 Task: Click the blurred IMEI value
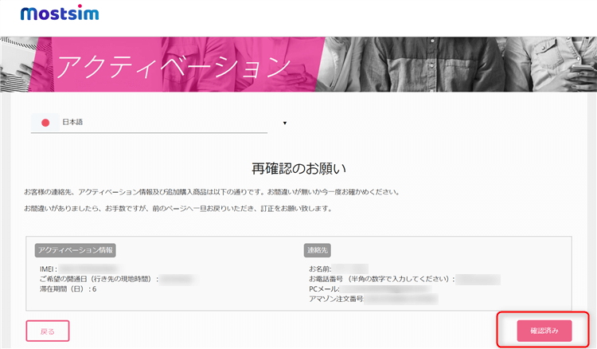pyautogui.click(x=89, y=269)
